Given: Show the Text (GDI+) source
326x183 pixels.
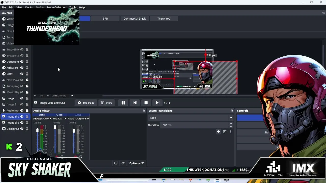Looking at the screenshot, I should 22,50.
